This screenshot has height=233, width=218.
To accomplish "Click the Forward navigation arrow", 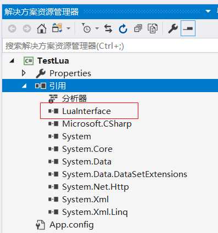I will (x=27, y=29).
